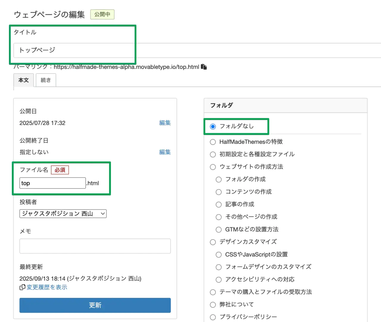Switch to the 続き tab
The height and width of the screenshot is (322, 381).
pos(46,80)
